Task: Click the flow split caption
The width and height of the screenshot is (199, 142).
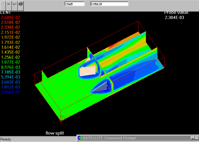Action: click(55, 133)
